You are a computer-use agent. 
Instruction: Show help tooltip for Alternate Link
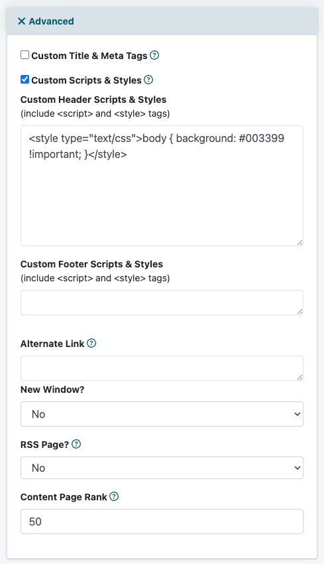(x=91, y=343)
